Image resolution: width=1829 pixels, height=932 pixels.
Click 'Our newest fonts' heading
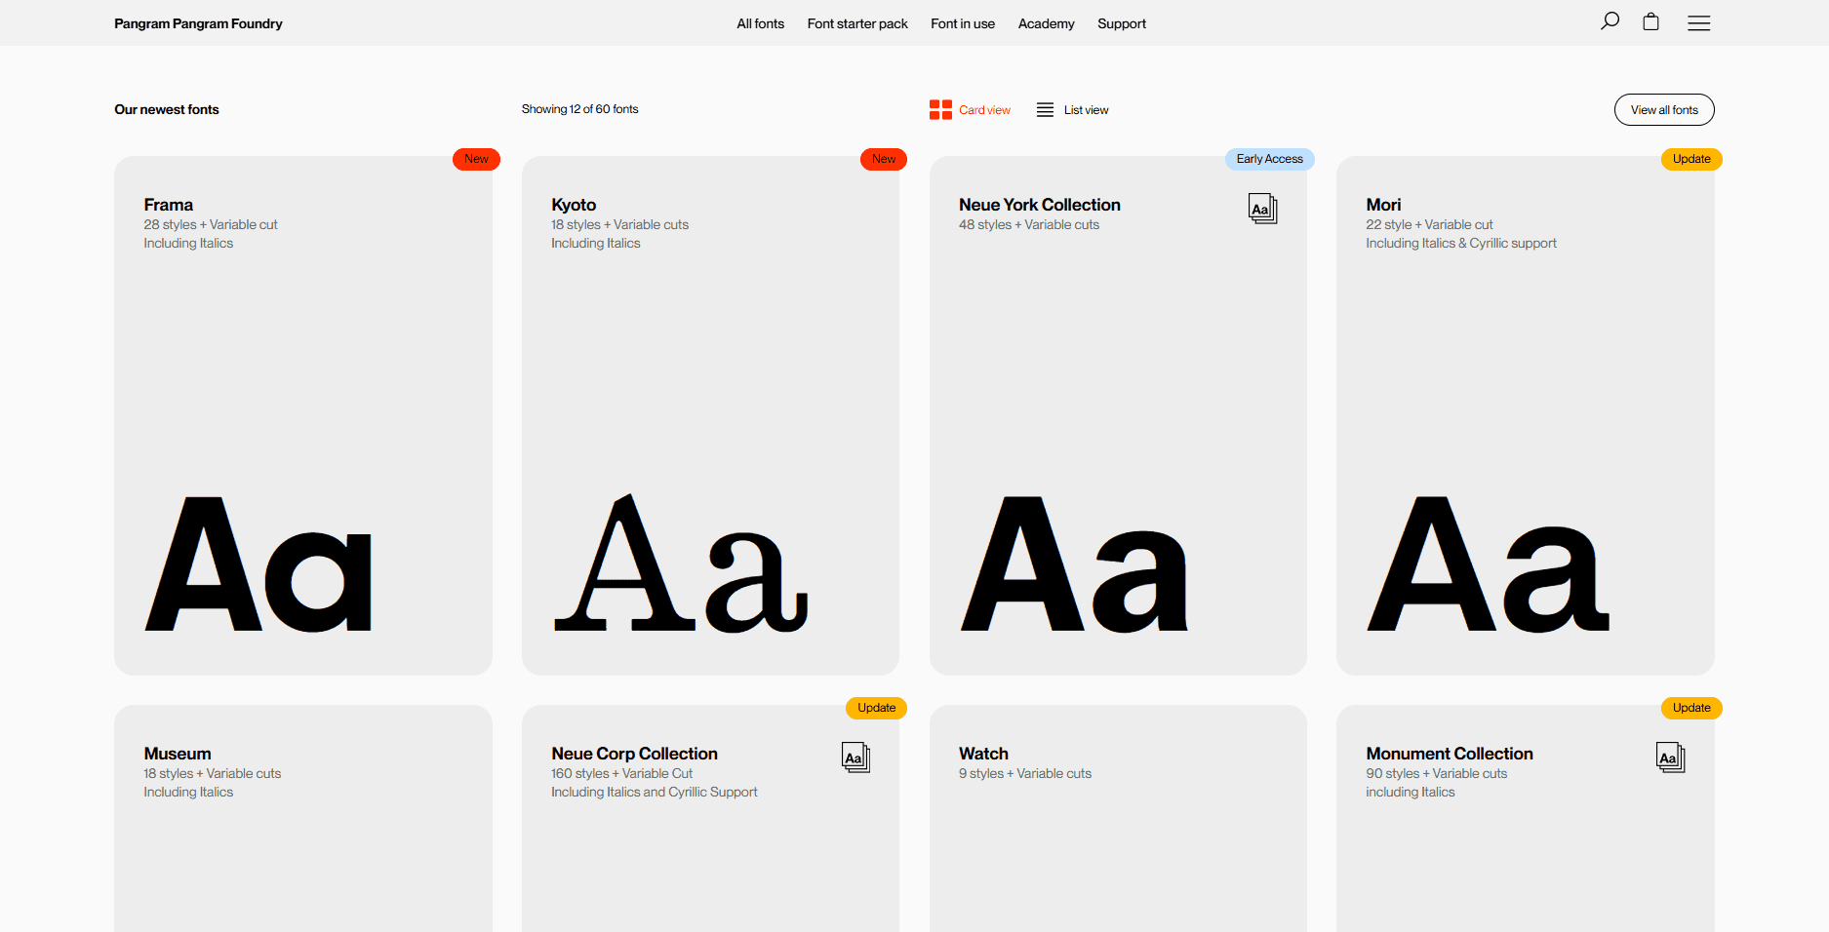point(167,109)
